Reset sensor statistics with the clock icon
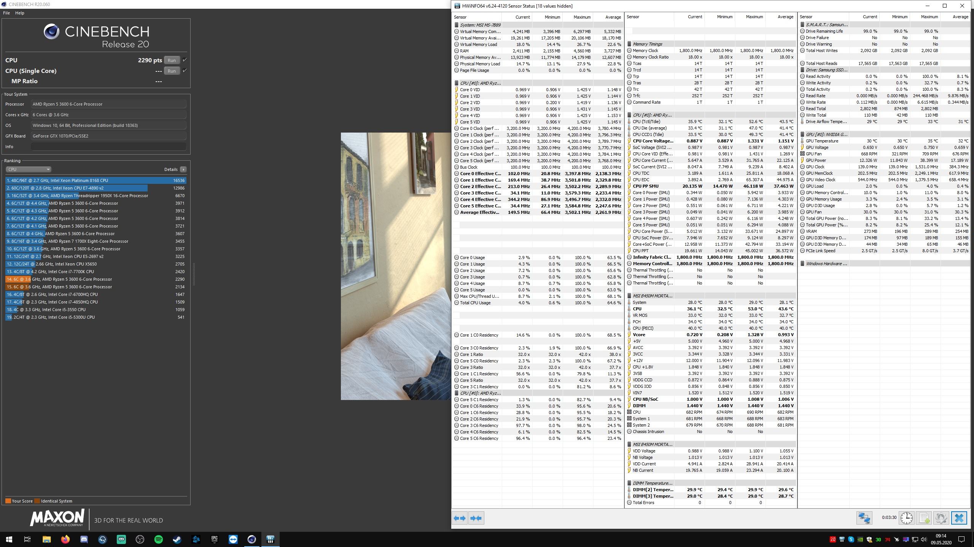 (906, 518)
